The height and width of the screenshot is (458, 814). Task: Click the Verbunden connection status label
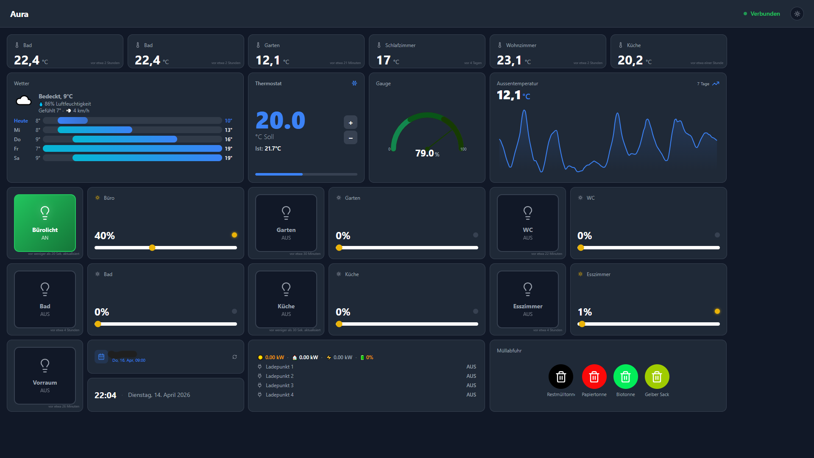[765, 14]
